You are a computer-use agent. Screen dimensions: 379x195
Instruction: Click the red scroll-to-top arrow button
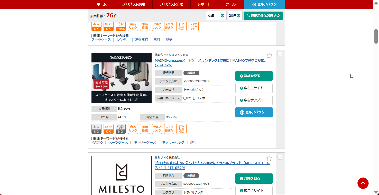click(x=363, y=183)
